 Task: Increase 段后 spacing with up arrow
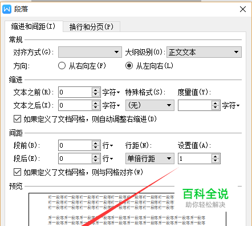96,156
